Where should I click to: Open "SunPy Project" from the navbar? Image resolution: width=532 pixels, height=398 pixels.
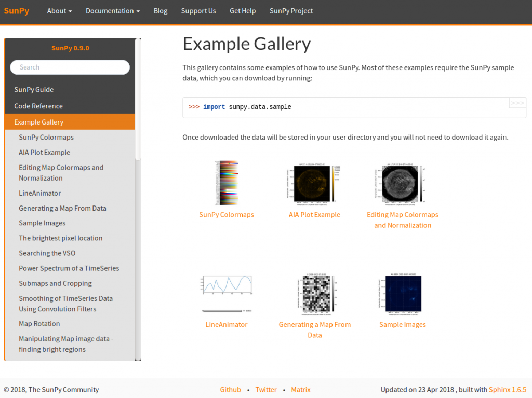[291, 10]
